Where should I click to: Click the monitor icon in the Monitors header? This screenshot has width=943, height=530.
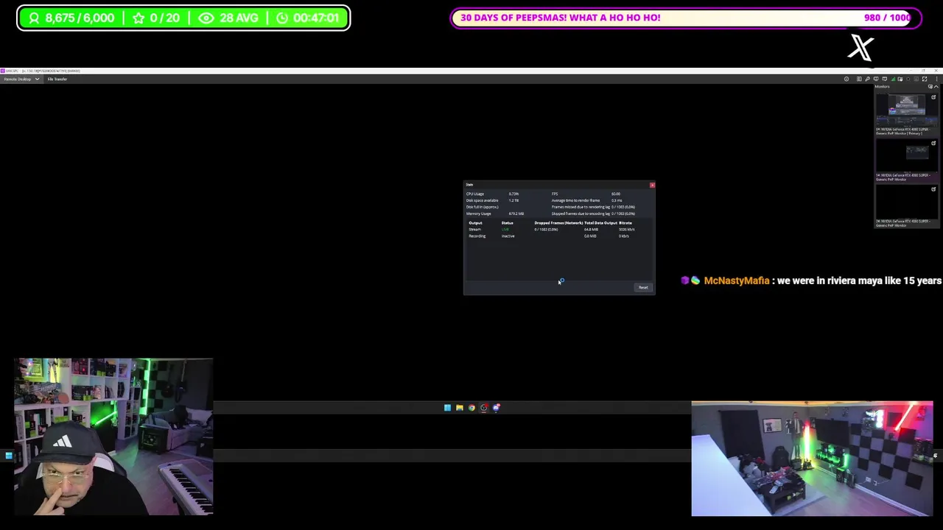930,87
